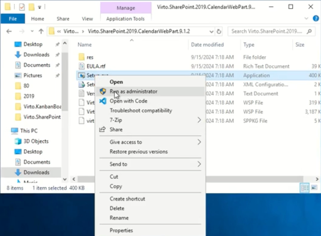Open the File ribbon tab

[13, 19]
